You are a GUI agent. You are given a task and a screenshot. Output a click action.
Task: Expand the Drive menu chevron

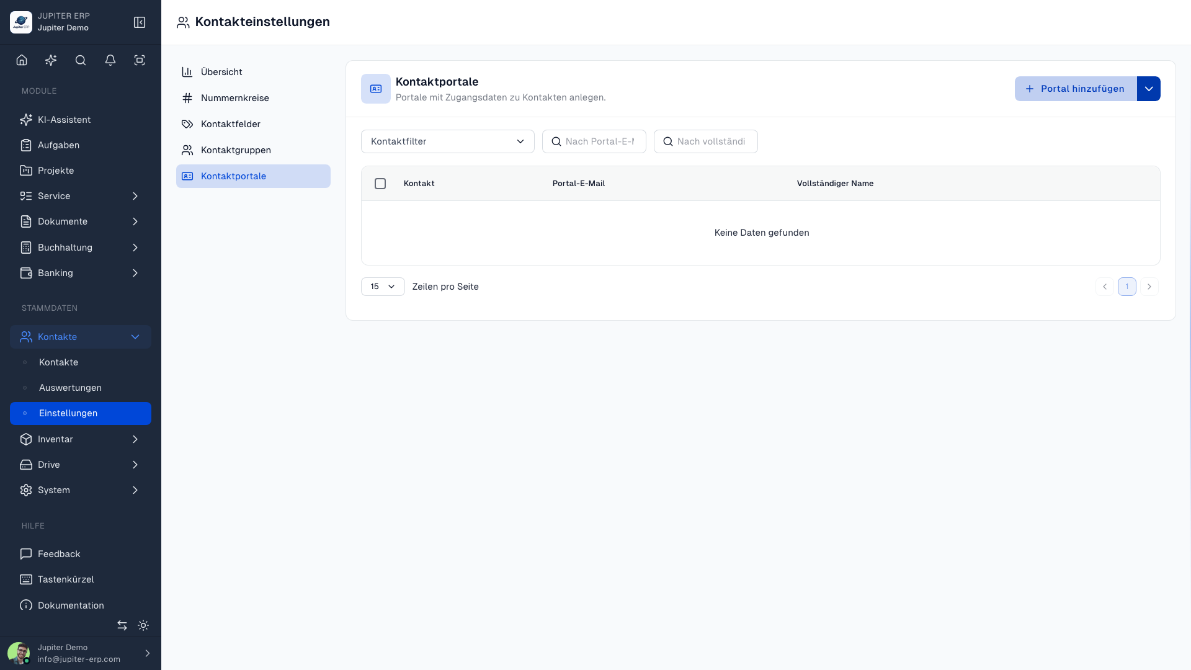click(x=135, y=465)
